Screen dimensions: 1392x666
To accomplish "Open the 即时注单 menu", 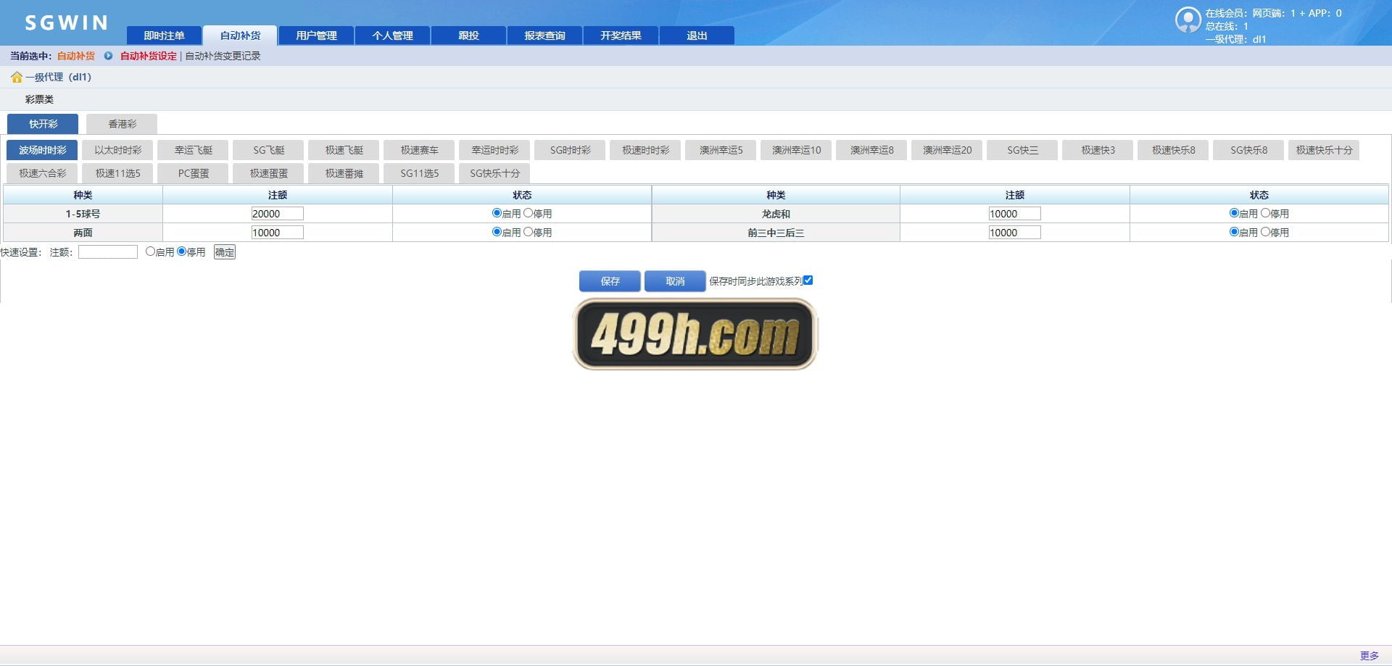I will pyautogui.click(x=165, y=36).
